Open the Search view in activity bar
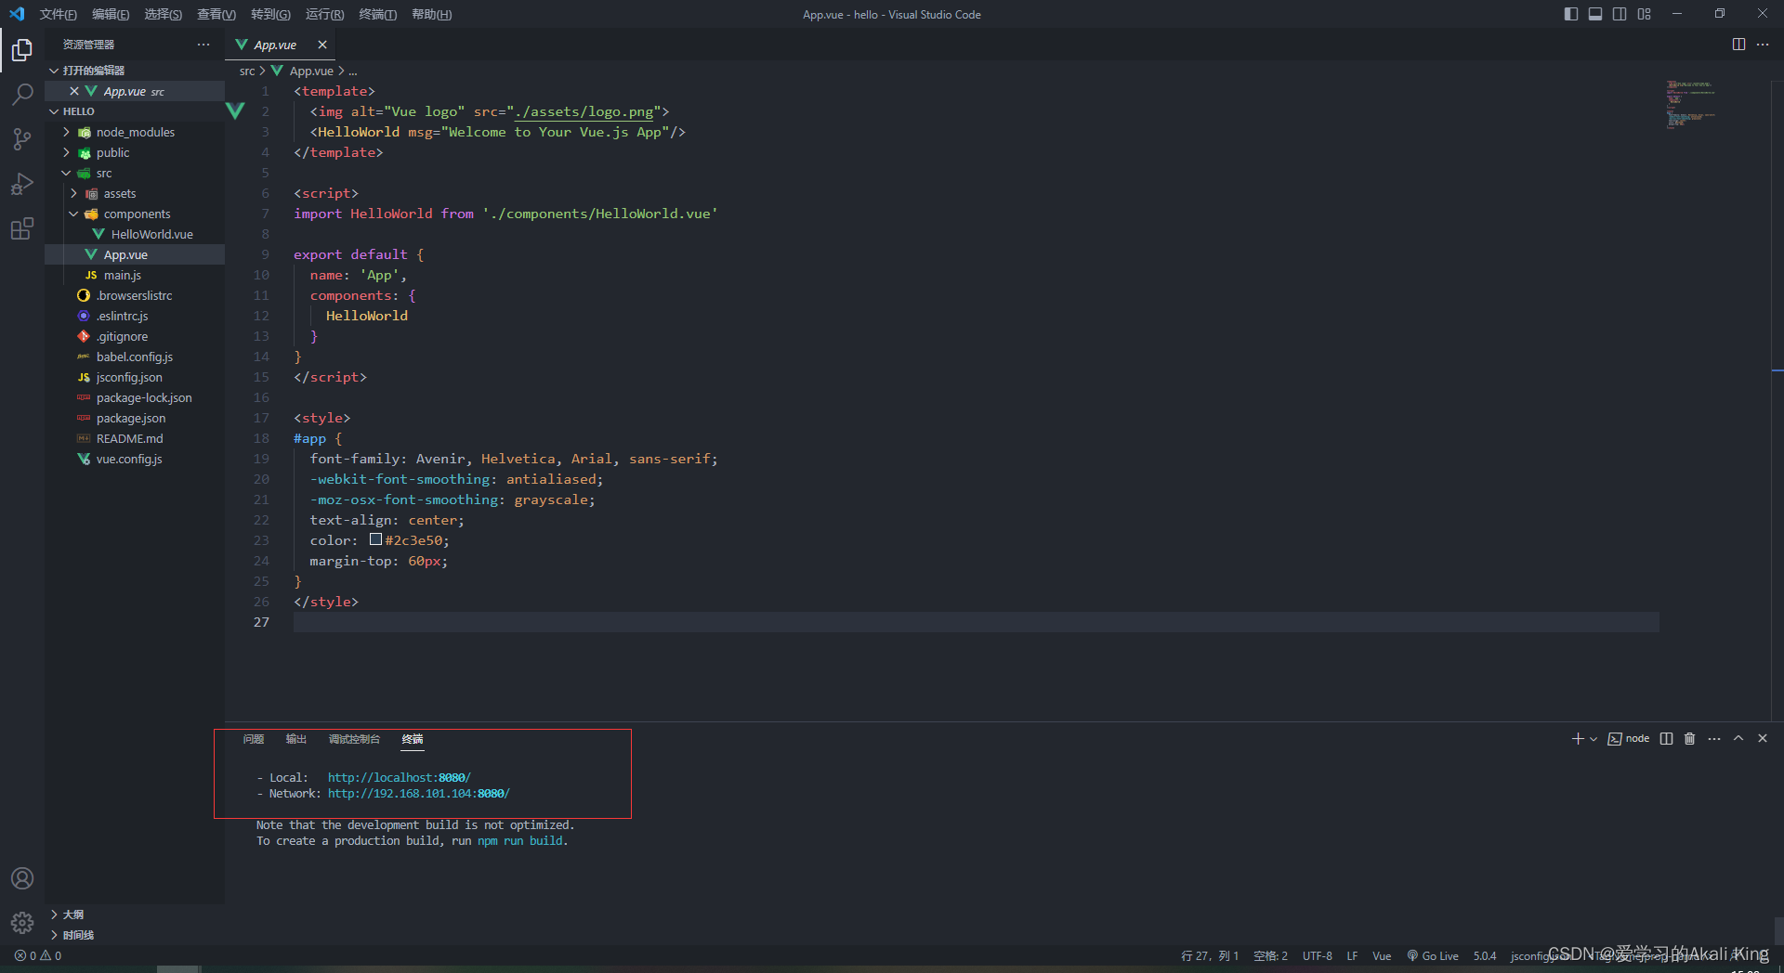 22,94
